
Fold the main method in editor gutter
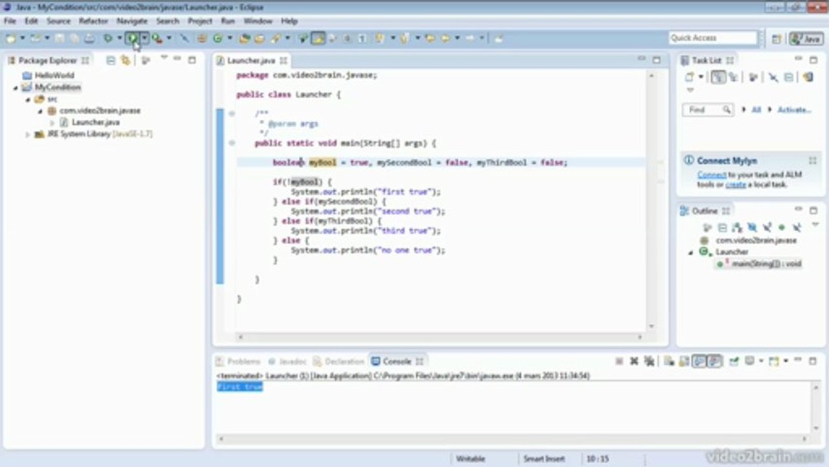pyautogui.click(x=231, y=143)
